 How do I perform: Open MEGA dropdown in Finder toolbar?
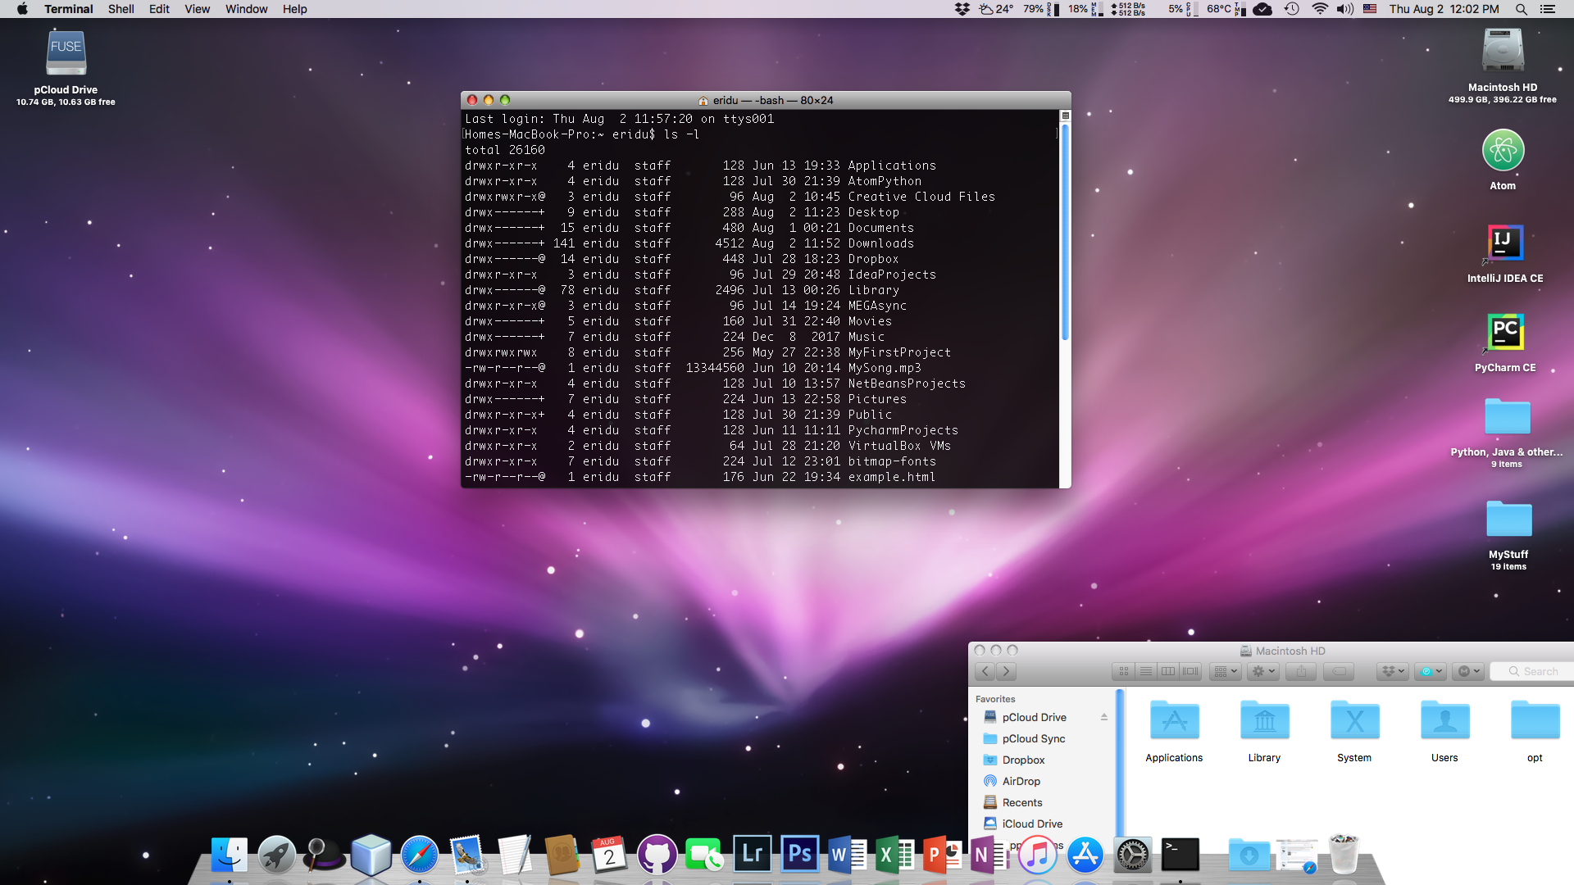(x=1468, y=671)
